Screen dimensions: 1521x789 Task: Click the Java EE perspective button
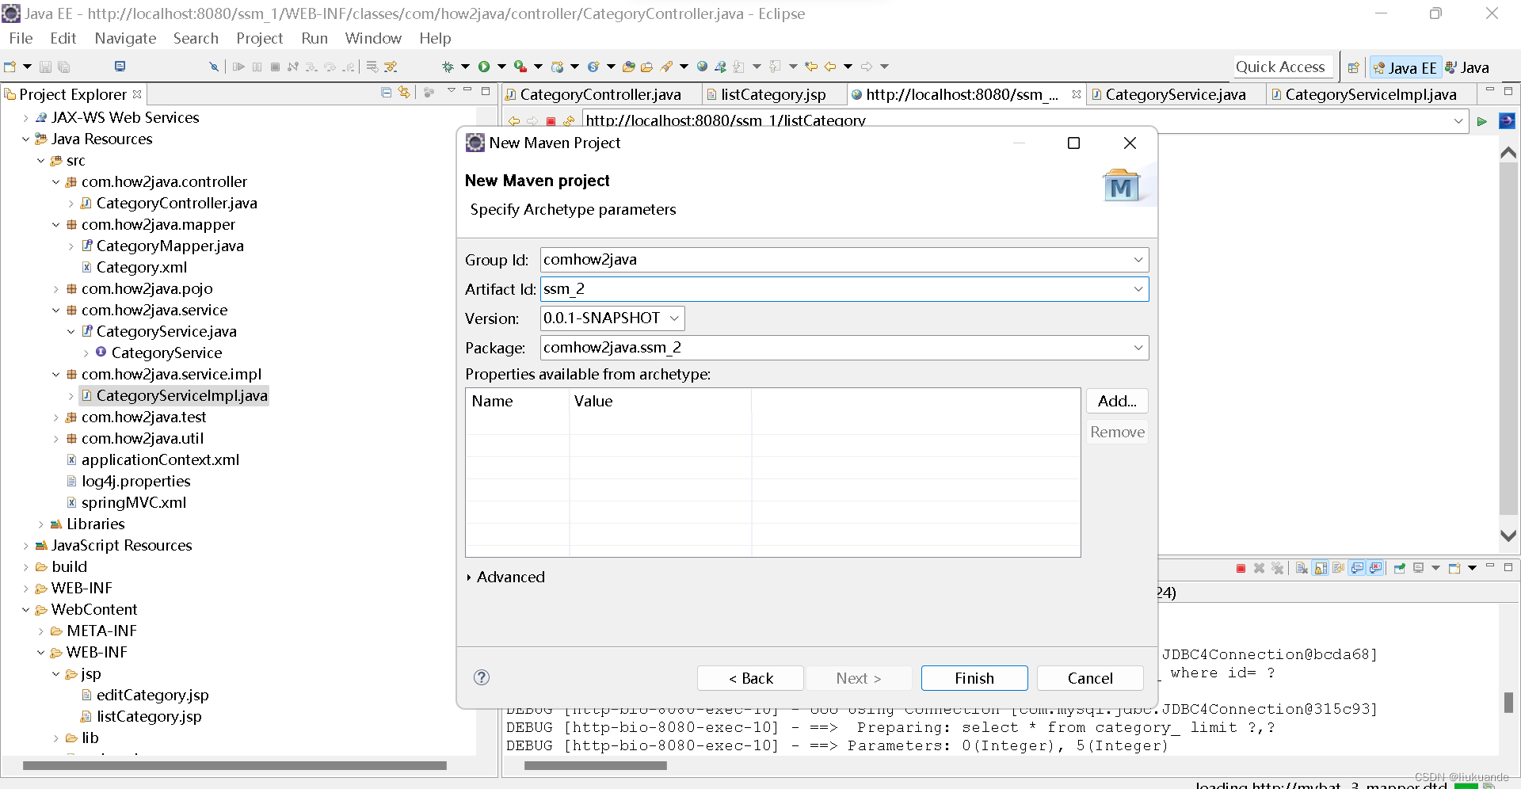[x=1405, y=67]
